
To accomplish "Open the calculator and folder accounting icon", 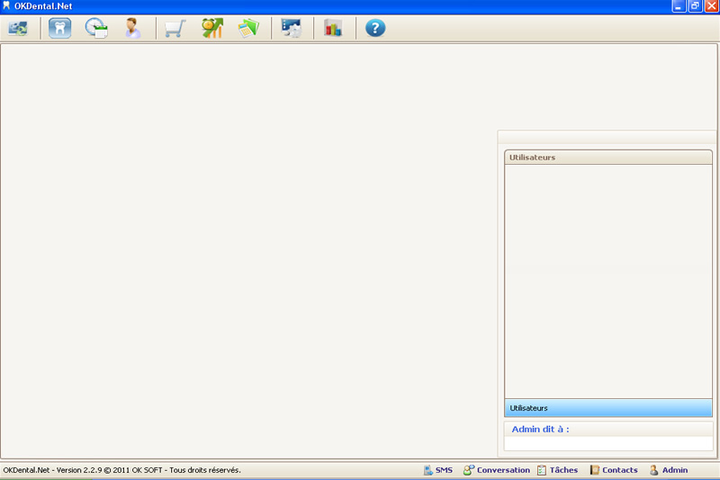I will tap(248, 29).
